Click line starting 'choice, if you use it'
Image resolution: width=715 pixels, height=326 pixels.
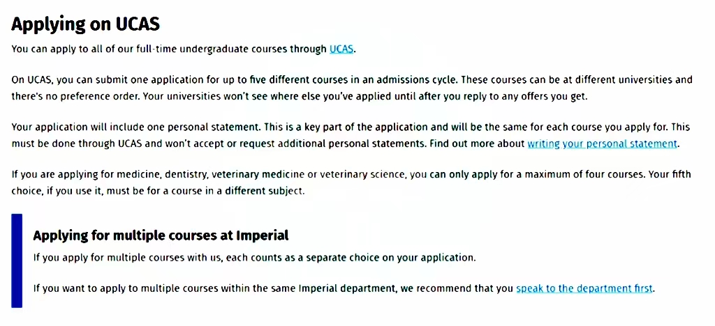(158, 191)
